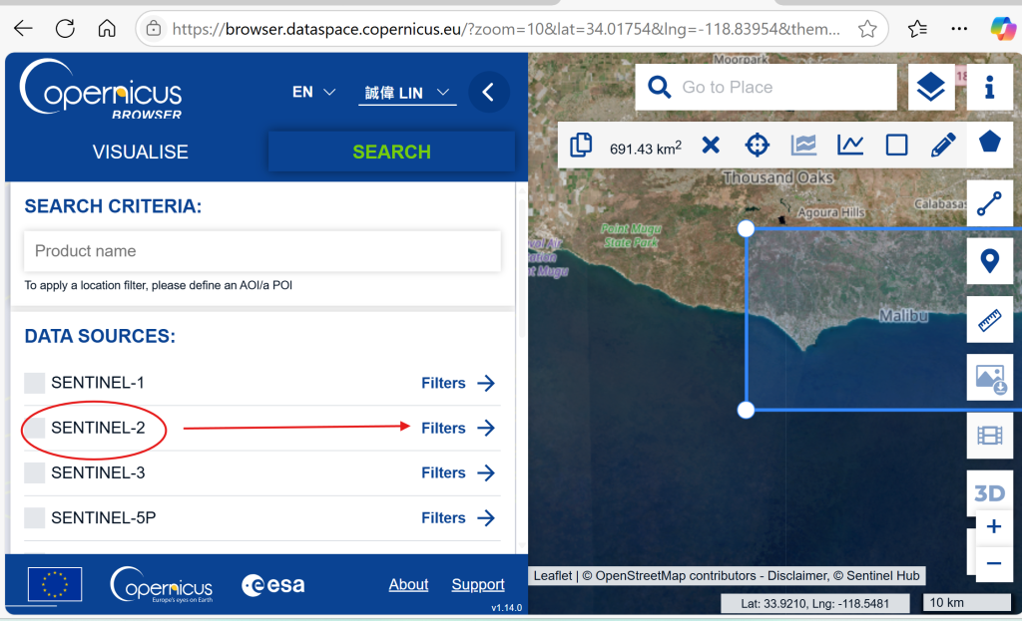
Task: Mark a point of interest
Action: (989, 261)
